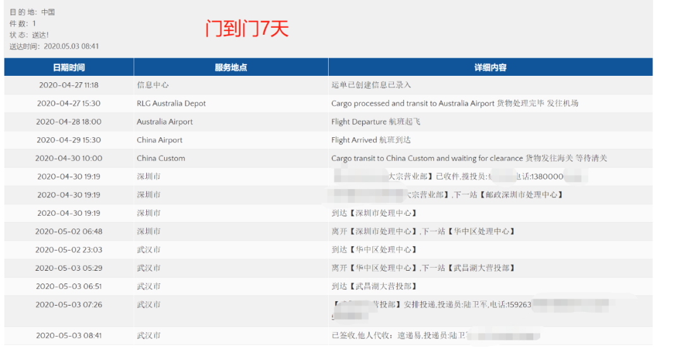Click the 服务地点 column header
The width and height of the screenshot is (684, 353).
pyautogui.click(x=231, y=67)
